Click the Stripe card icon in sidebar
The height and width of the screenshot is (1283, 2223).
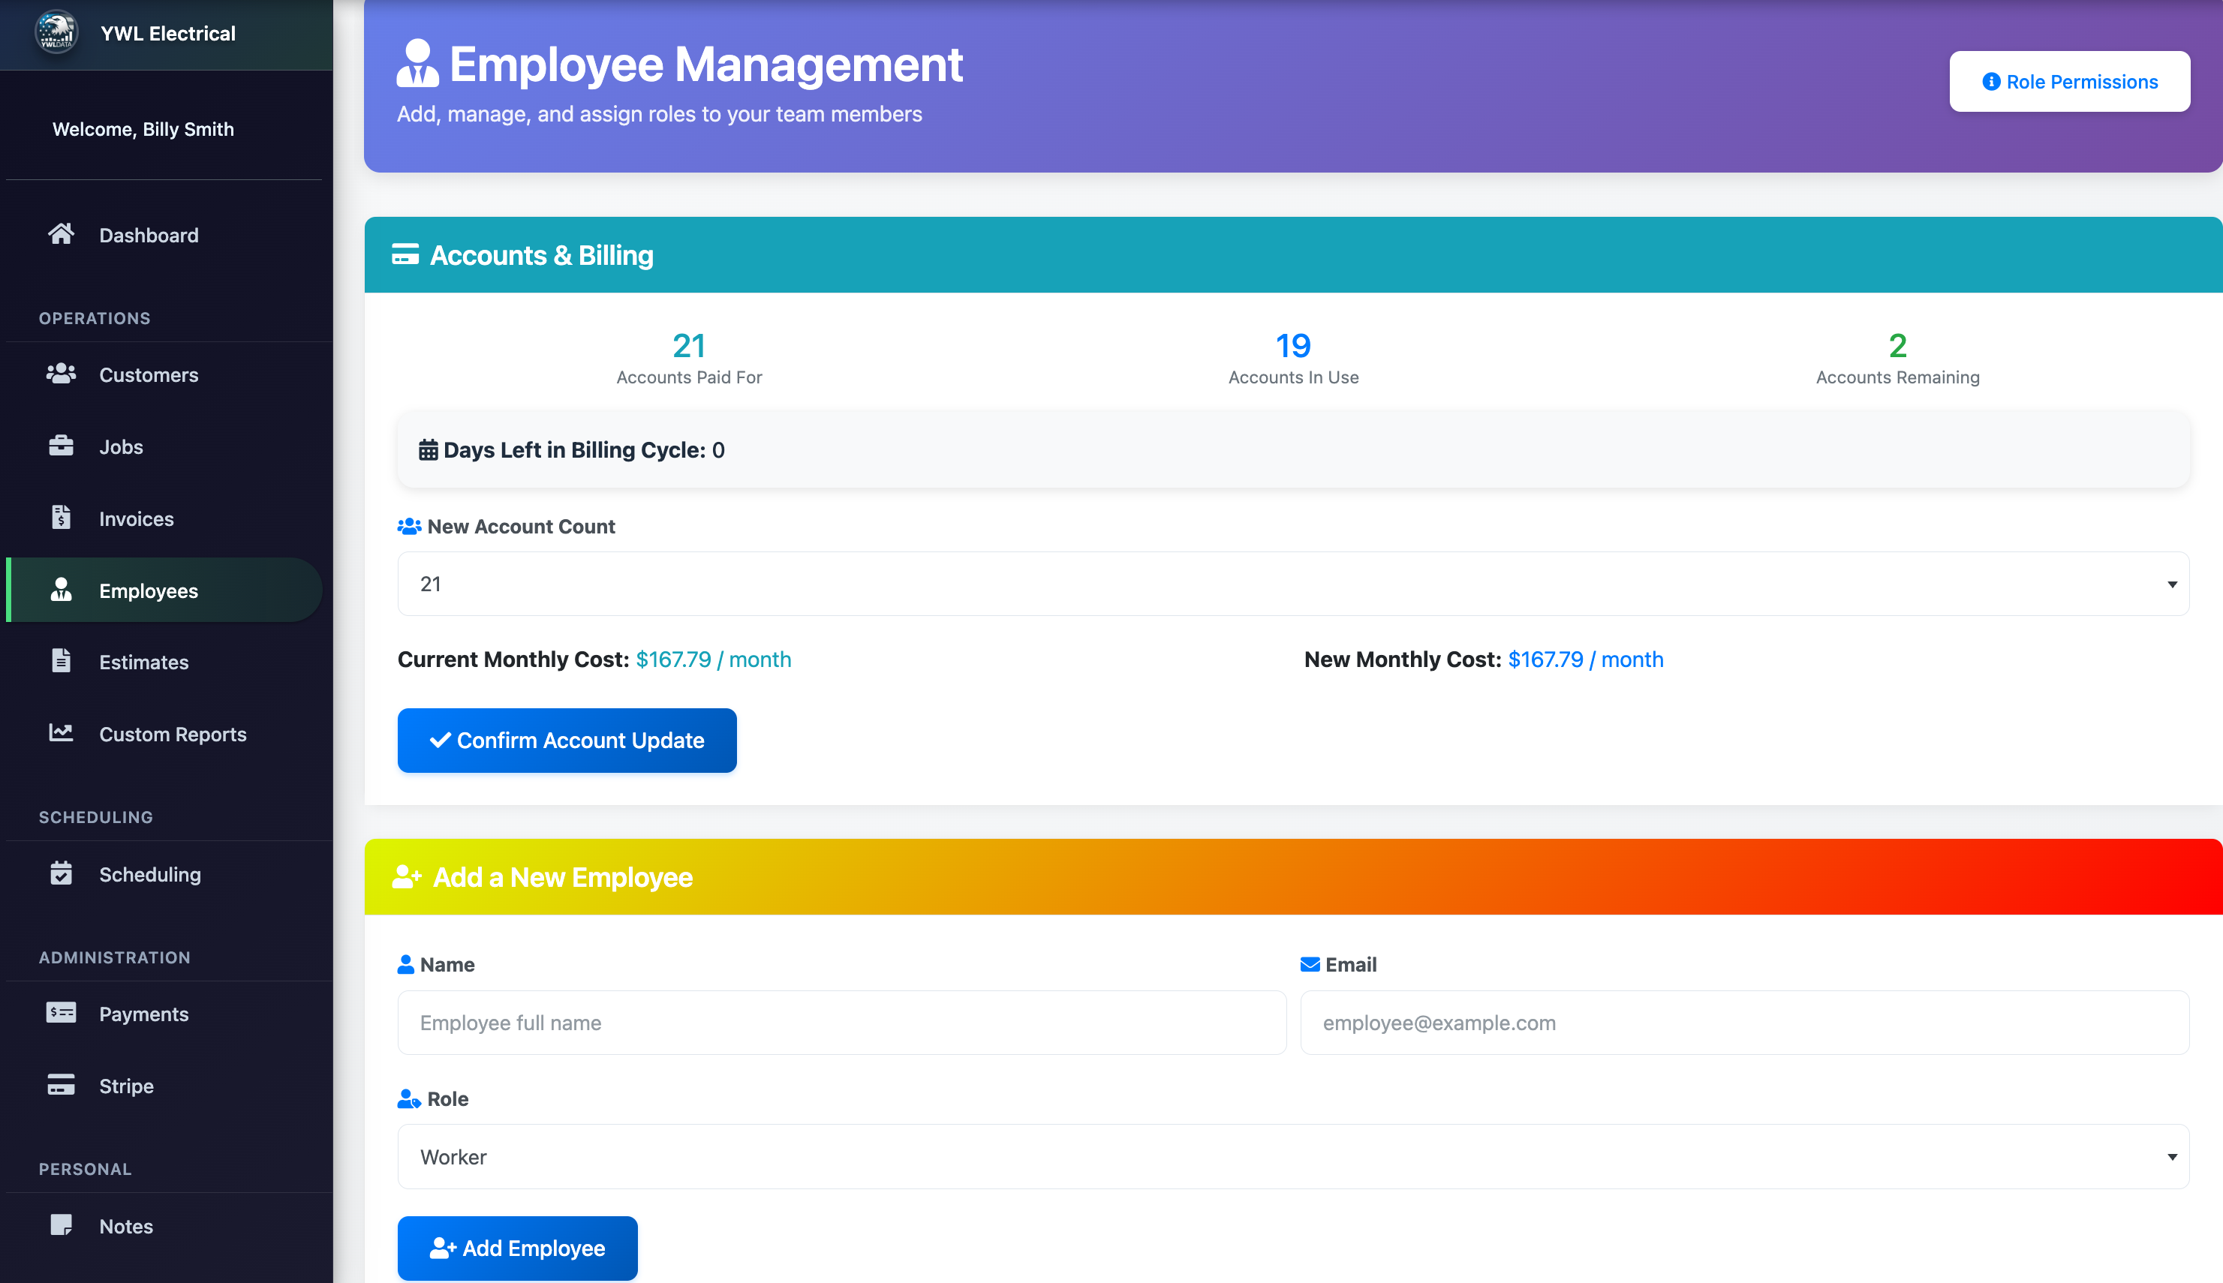point(62,1085)
